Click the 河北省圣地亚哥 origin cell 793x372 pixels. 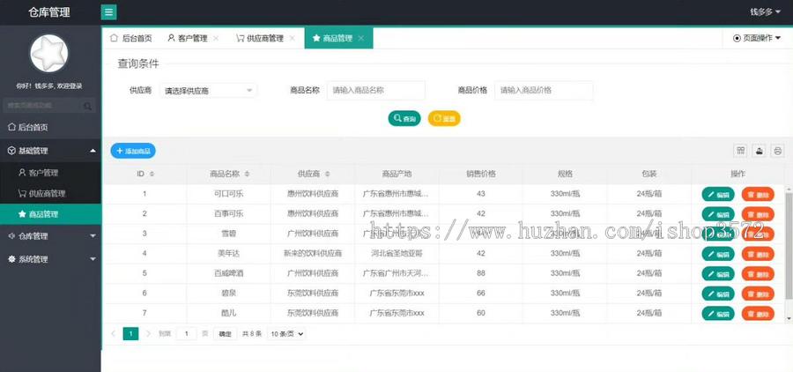pyautogui.click(x=396, y=253)
